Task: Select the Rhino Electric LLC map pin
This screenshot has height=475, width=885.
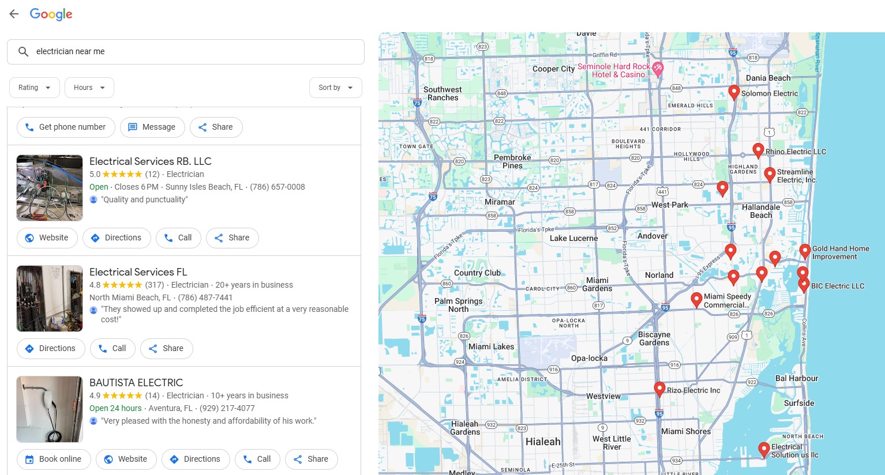Action: tap(759, 150)
